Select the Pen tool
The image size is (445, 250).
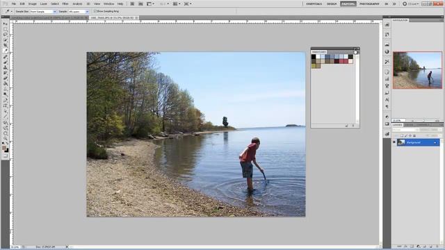point(6,101)
